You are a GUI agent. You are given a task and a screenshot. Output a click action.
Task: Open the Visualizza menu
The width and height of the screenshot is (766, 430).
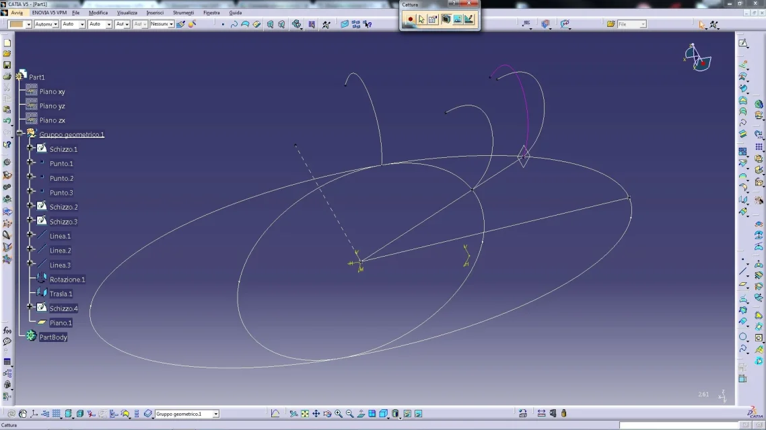127,13
